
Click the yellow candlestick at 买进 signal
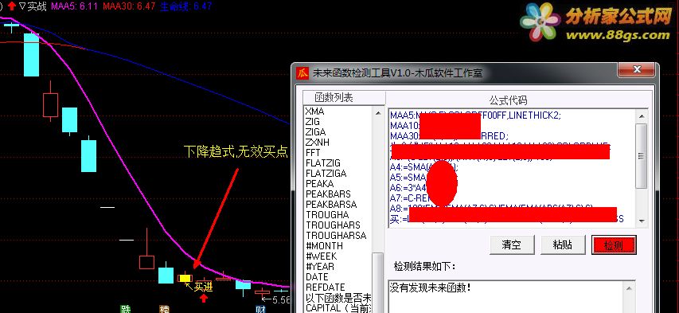[x=185, y=278]
